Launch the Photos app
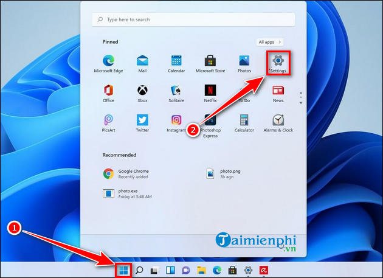383x278 pixels. point(244,64)
